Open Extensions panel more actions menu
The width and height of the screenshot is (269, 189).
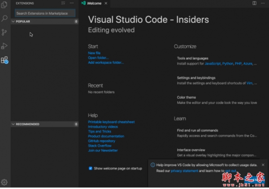coord(72,3)
